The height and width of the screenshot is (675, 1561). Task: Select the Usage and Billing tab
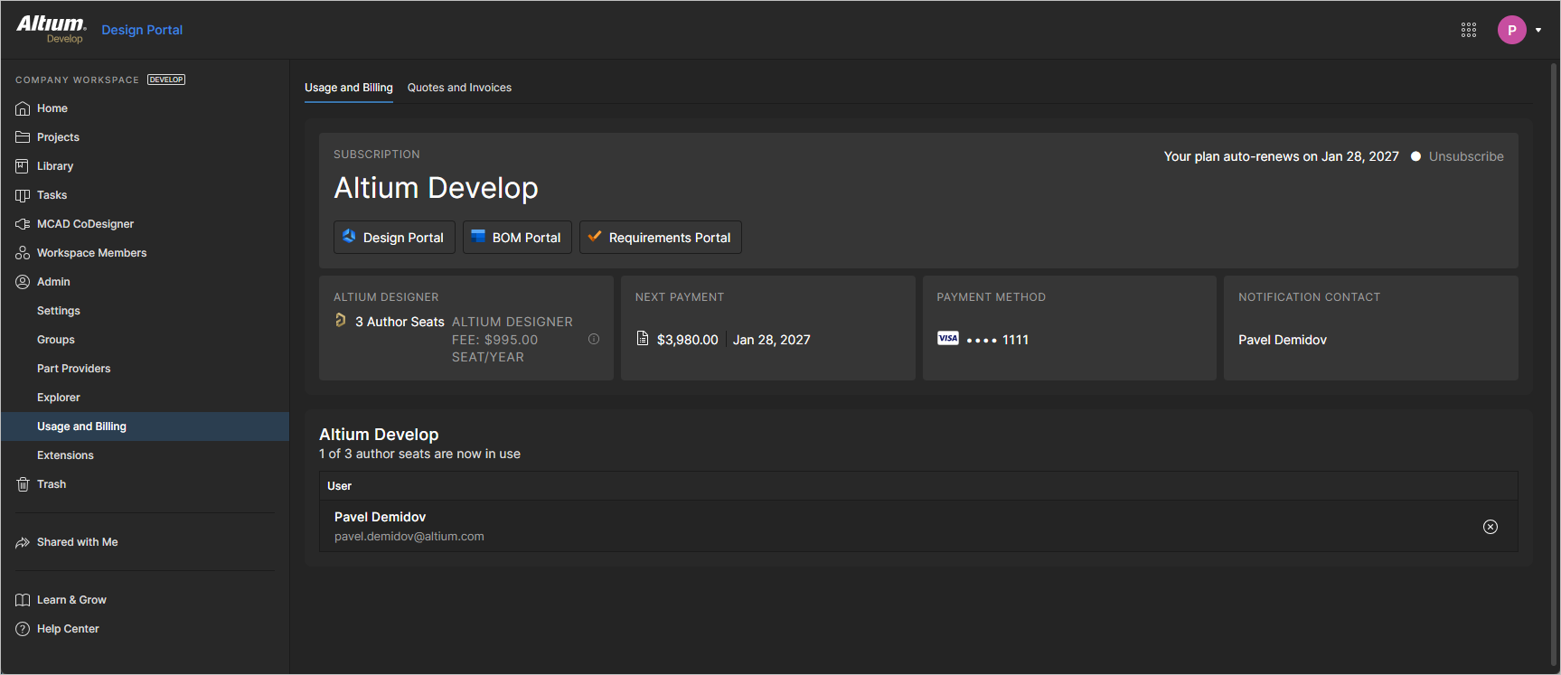tap(349, 88)
